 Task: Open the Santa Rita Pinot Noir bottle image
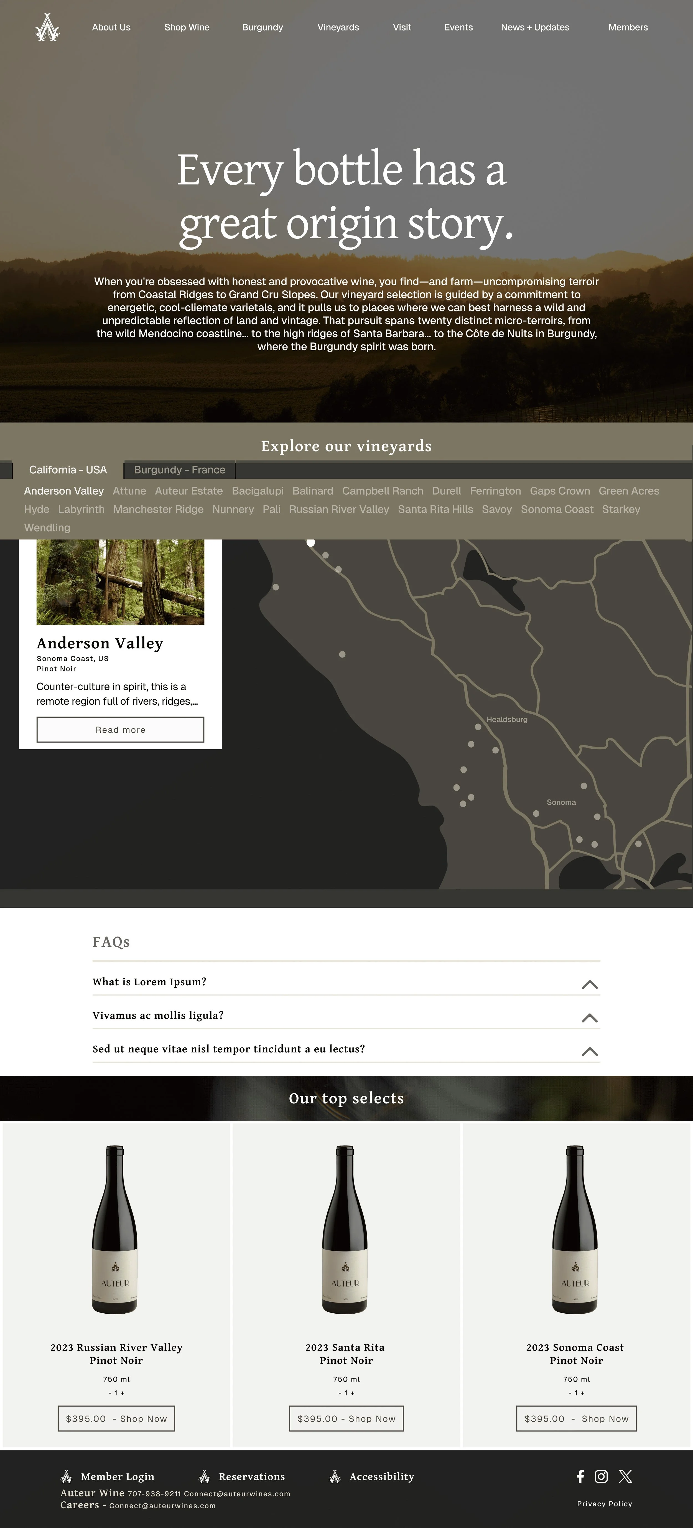pyautogui.click(x=345, y=1230)
